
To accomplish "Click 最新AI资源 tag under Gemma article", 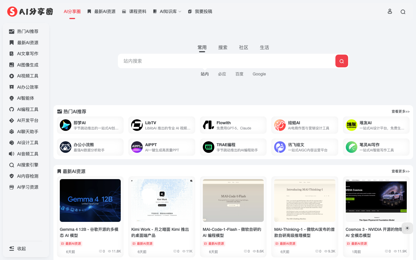I will point(71,244).
